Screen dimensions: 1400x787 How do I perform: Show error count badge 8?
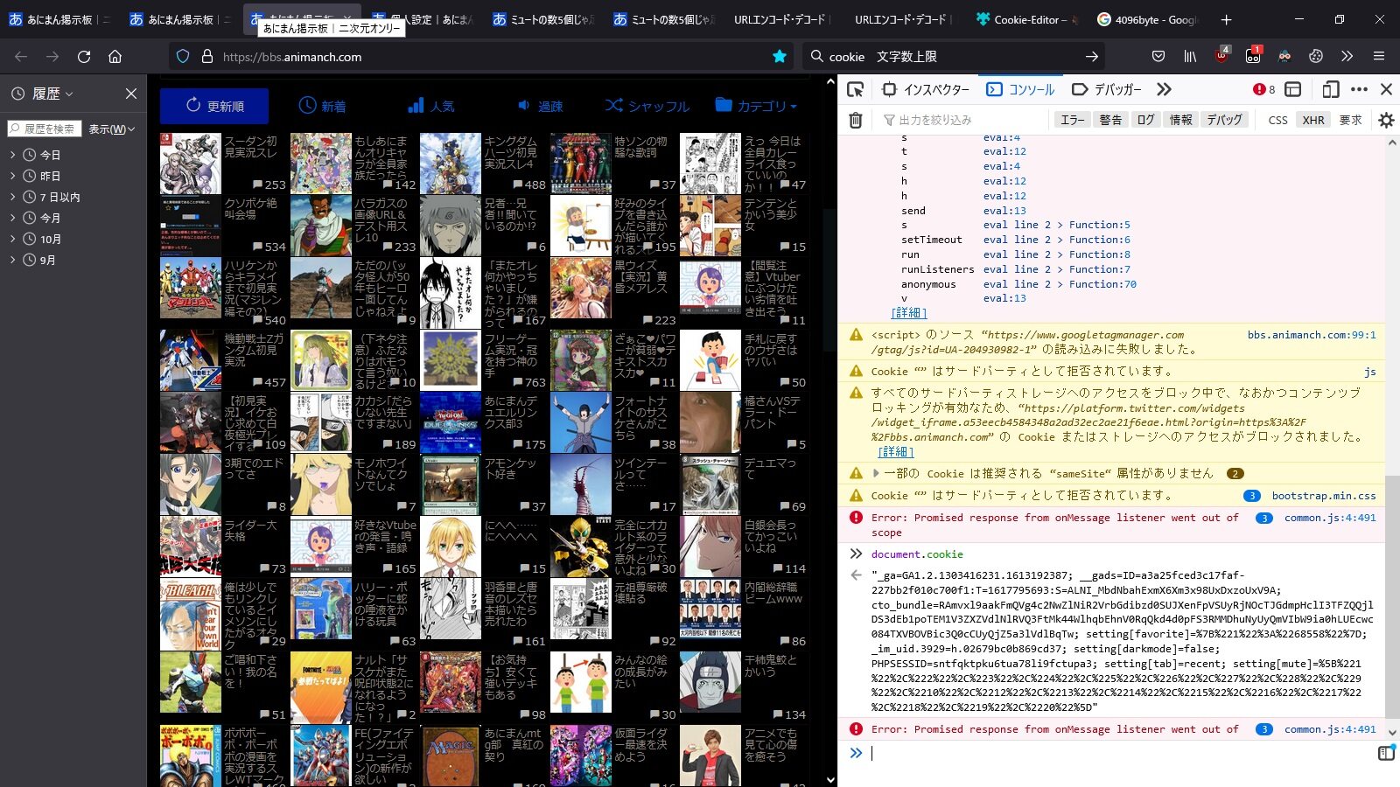coord(1263,89)
